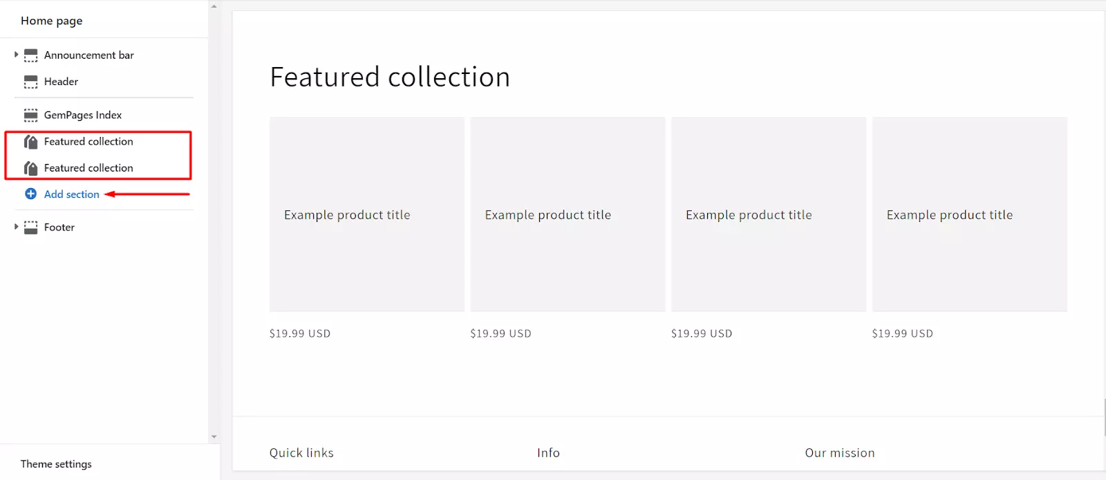Viewport: 1106px width, 480px height.
Task: Expand the Footer section
Action: [x=16, y=227]
